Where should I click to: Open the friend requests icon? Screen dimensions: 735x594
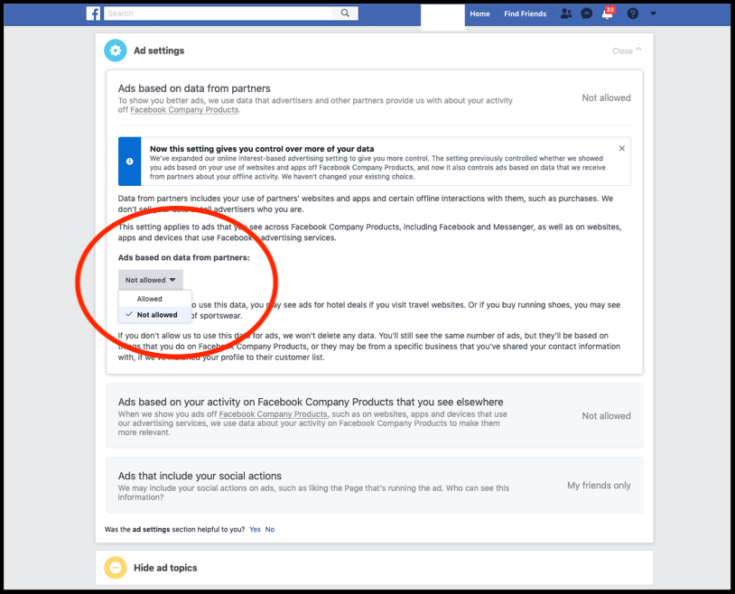point(566,14)
